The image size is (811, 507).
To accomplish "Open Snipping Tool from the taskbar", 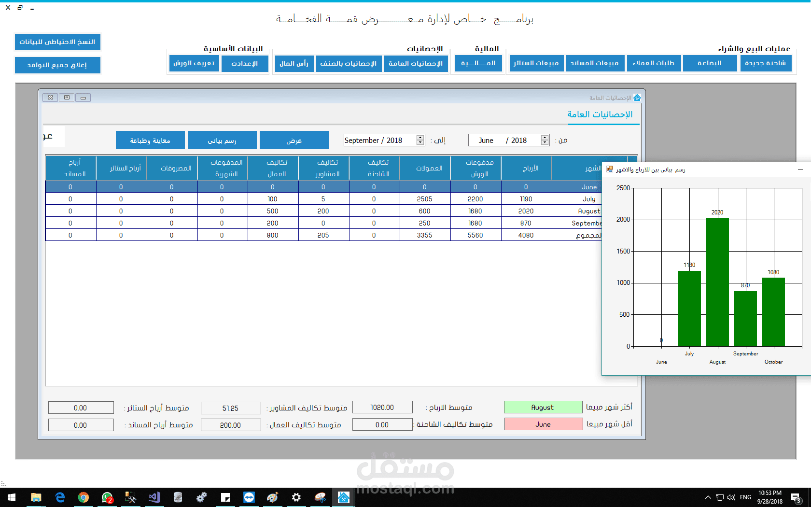I will pos(320,497).
